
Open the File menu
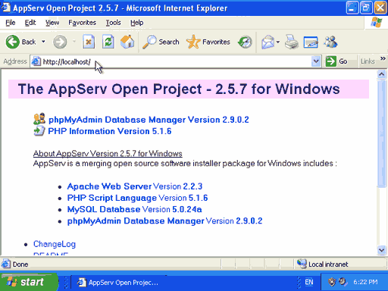[11, 23]
